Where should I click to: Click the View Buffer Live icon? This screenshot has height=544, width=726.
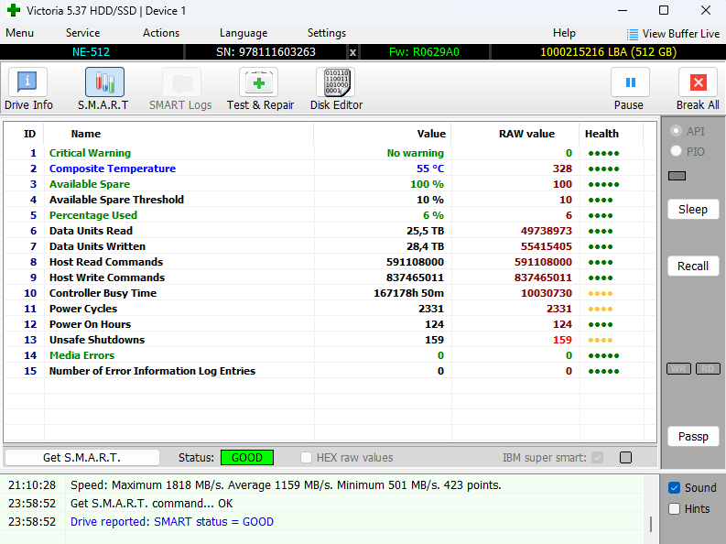click(x=633, y=34)
